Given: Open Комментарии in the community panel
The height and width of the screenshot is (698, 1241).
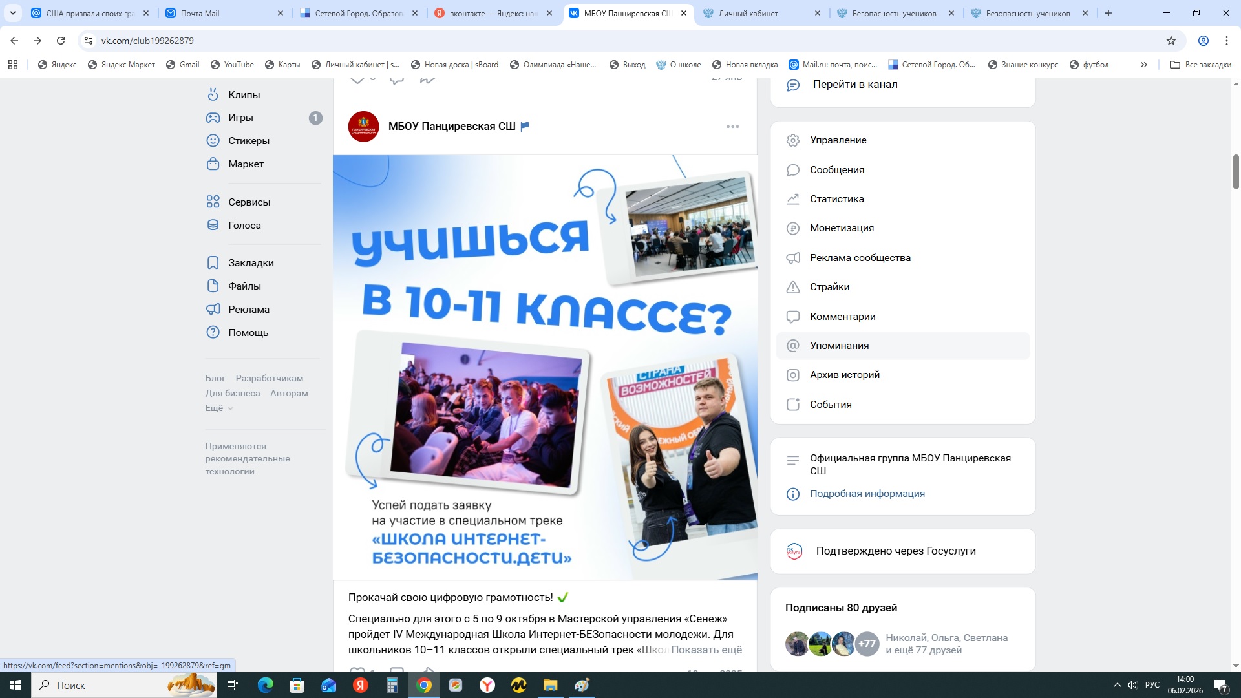Looking at the screenshot, I should [x=842, y=316].
